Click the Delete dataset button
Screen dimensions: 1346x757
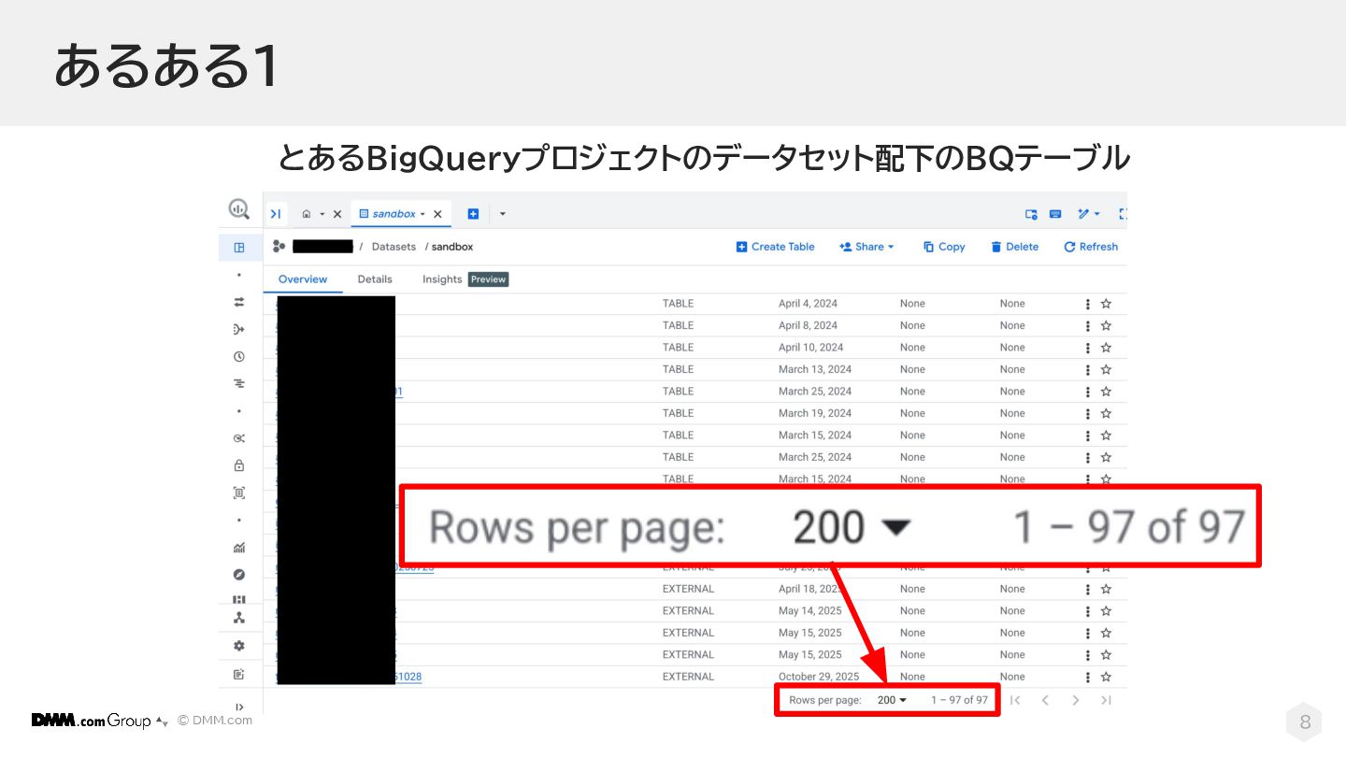click(x=1015, y=247)
